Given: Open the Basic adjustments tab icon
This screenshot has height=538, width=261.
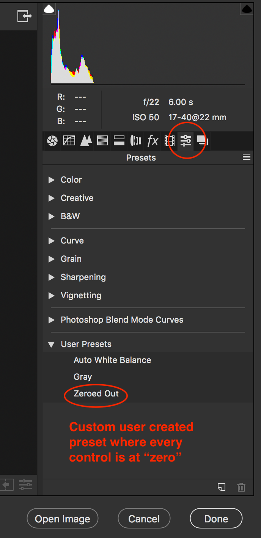Looking at the screenshot, I should click(x=52, y=141).
